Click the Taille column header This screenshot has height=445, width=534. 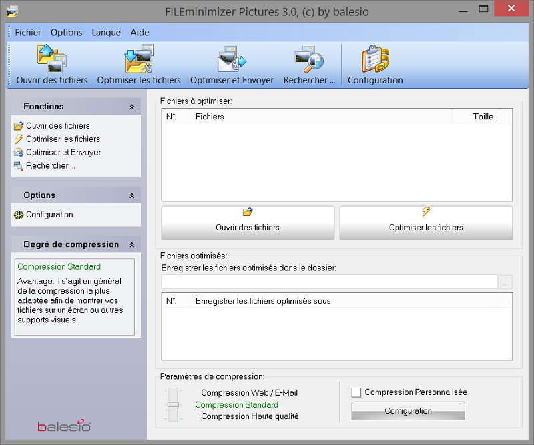click(x=475, y=117)
